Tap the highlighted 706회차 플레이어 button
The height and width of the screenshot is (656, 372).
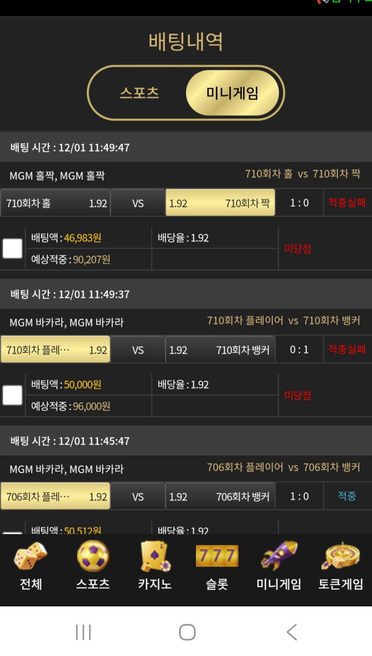click(x=55, y=497)
